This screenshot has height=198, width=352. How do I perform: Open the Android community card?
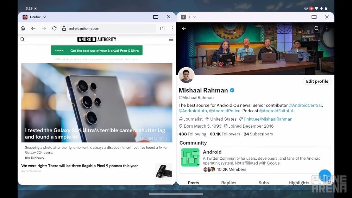click(x=255, y=160)
